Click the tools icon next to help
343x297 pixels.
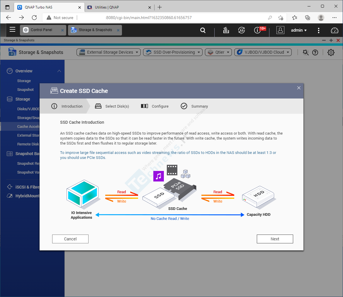305,52
